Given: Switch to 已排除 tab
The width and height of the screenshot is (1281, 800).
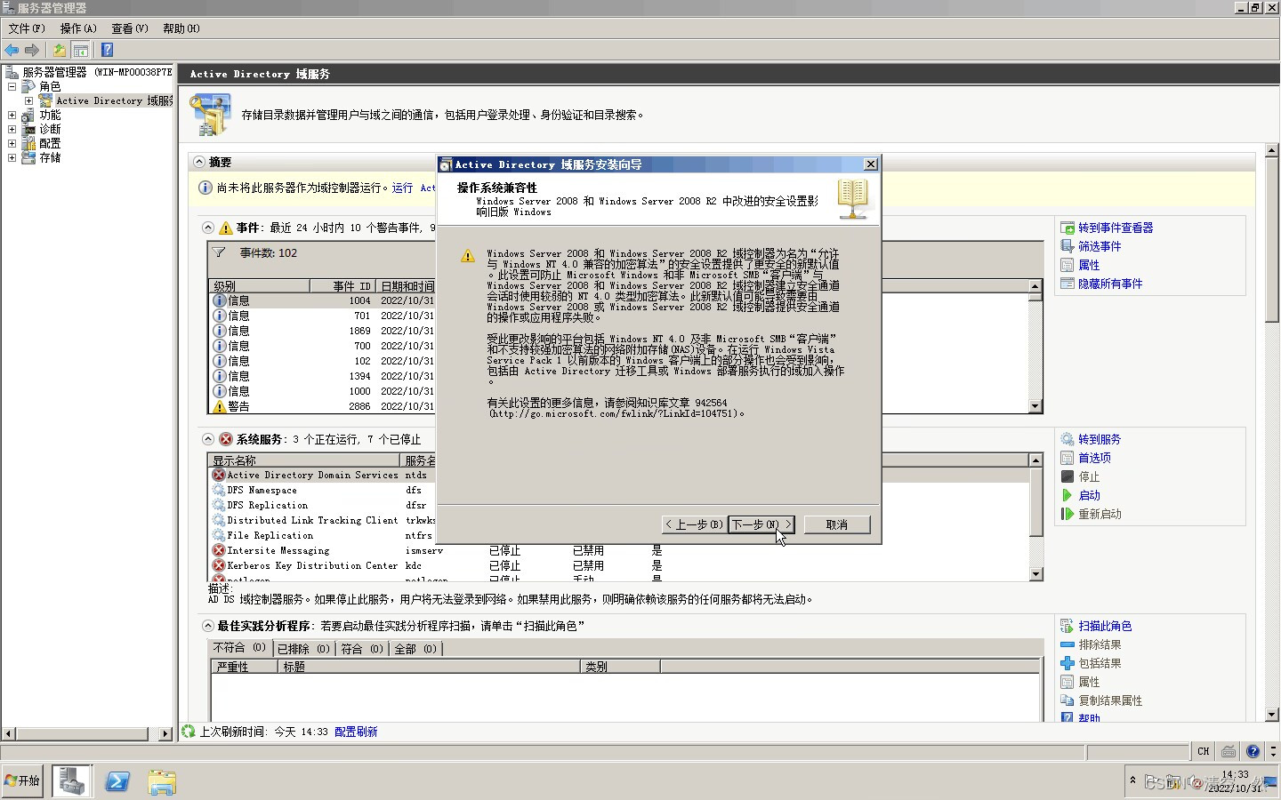Looking at the screenshot, I should coord(303,649).
